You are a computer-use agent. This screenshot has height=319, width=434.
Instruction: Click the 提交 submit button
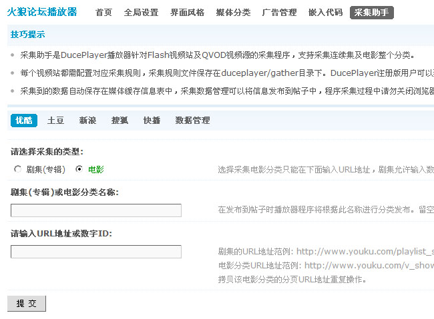point(27,304)
